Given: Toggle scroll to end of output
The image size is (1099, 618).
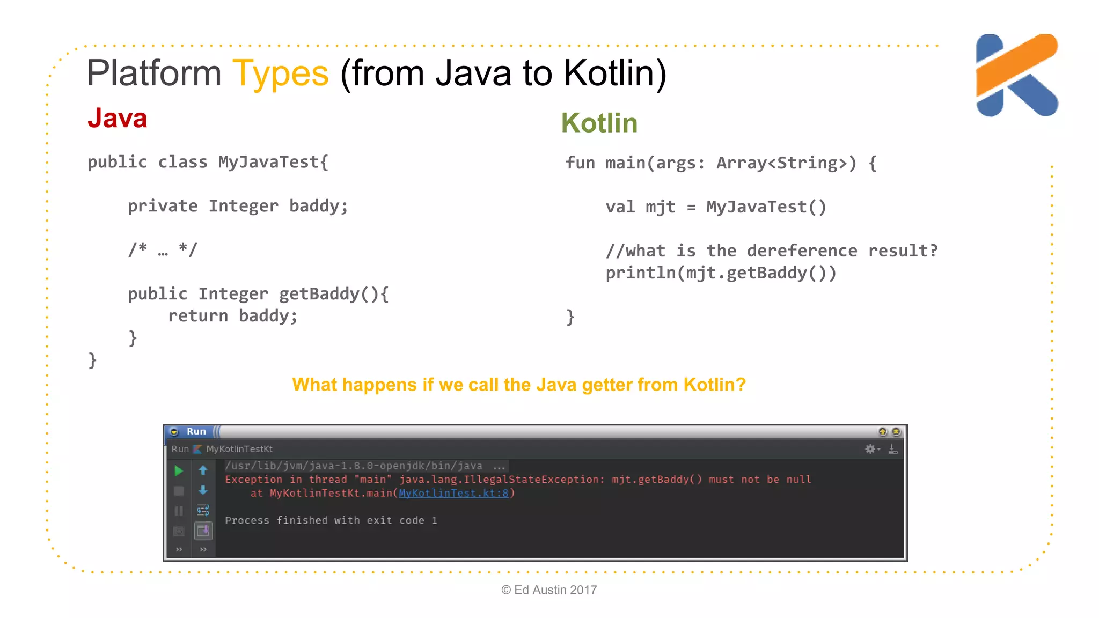Looking at the screenshot, I should (203, 531).
